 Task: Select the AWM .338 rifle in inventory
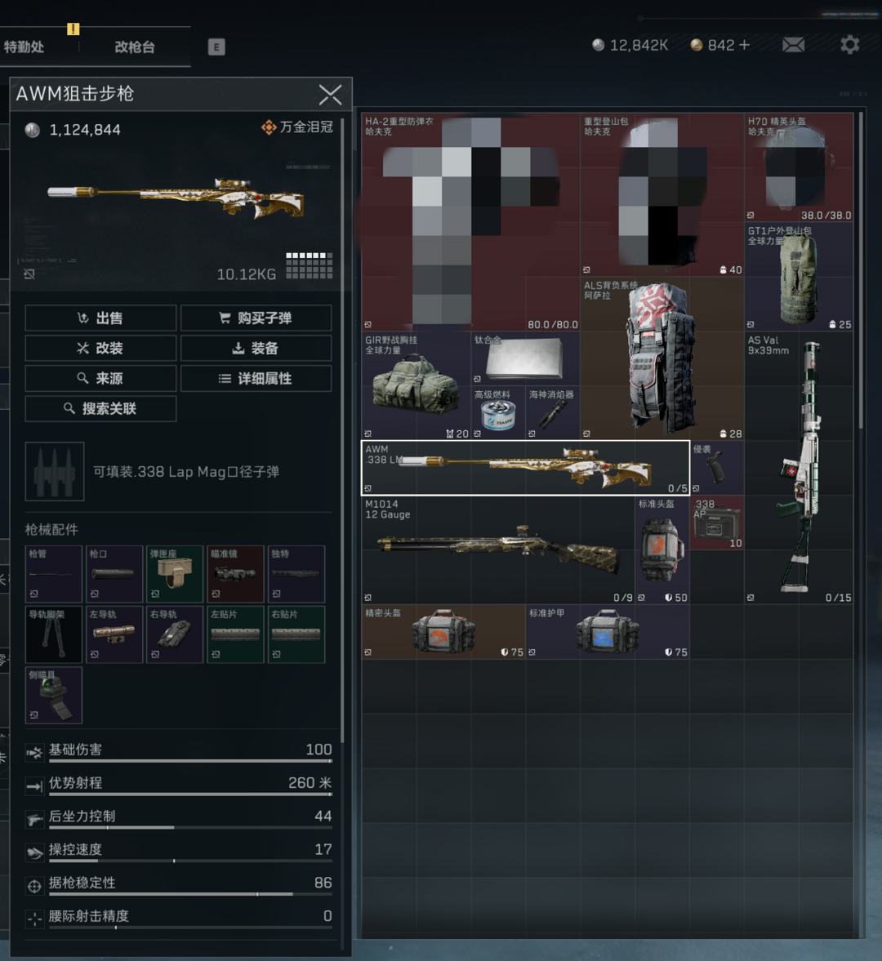(x=525, y=468)
